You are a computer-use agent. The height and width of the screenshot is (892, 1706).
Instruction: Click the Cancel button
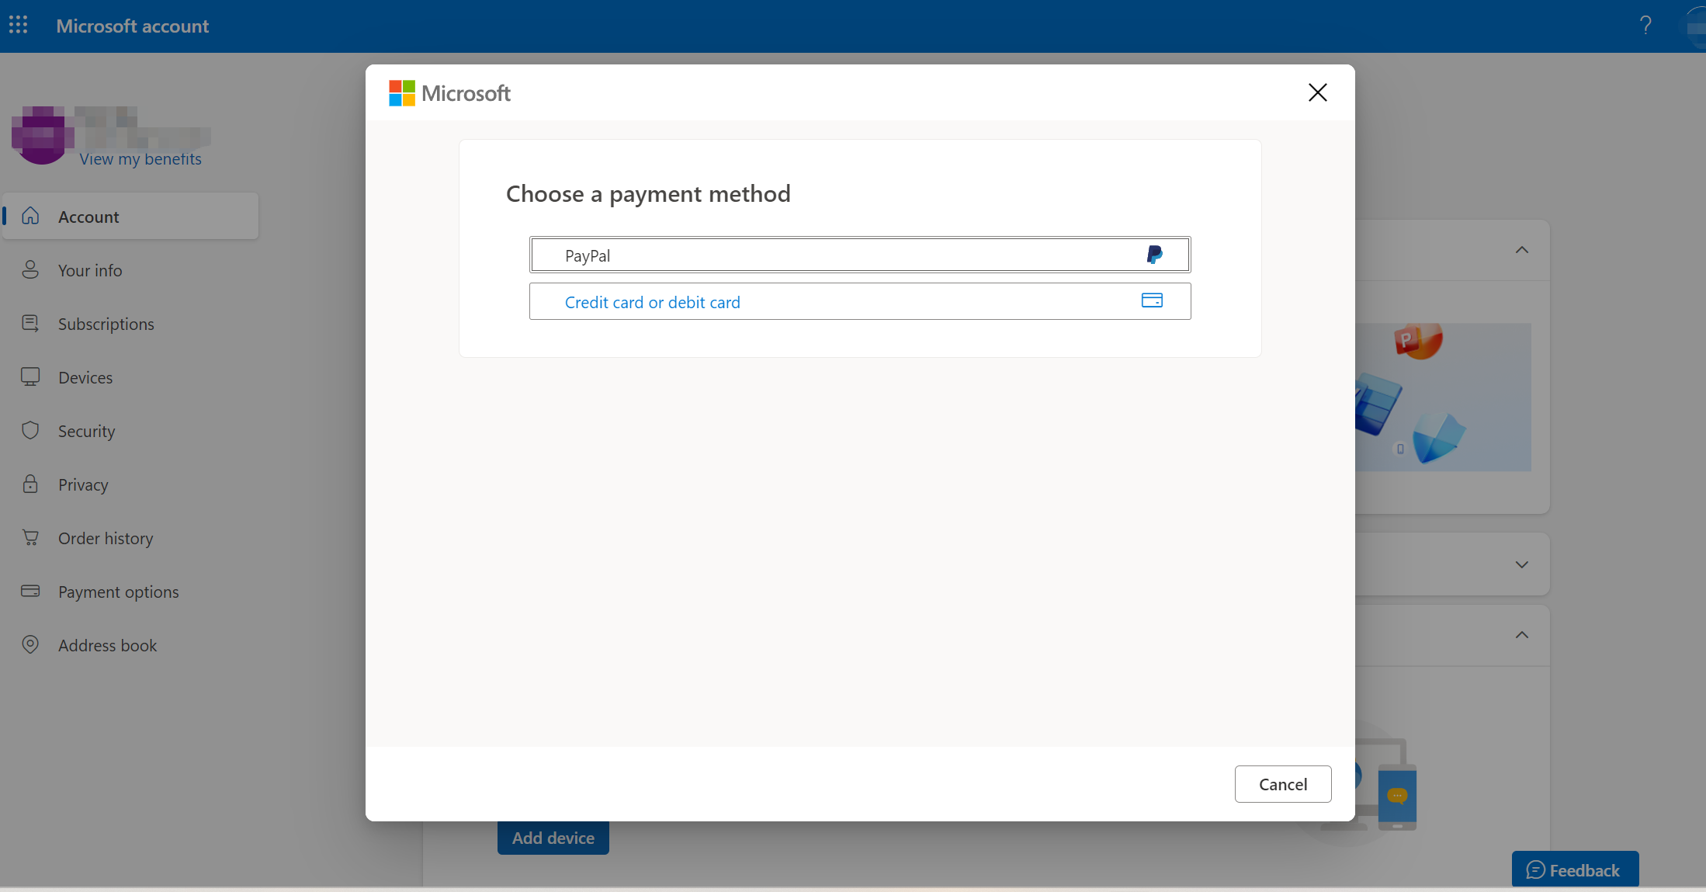click(x=1282, y=784)
